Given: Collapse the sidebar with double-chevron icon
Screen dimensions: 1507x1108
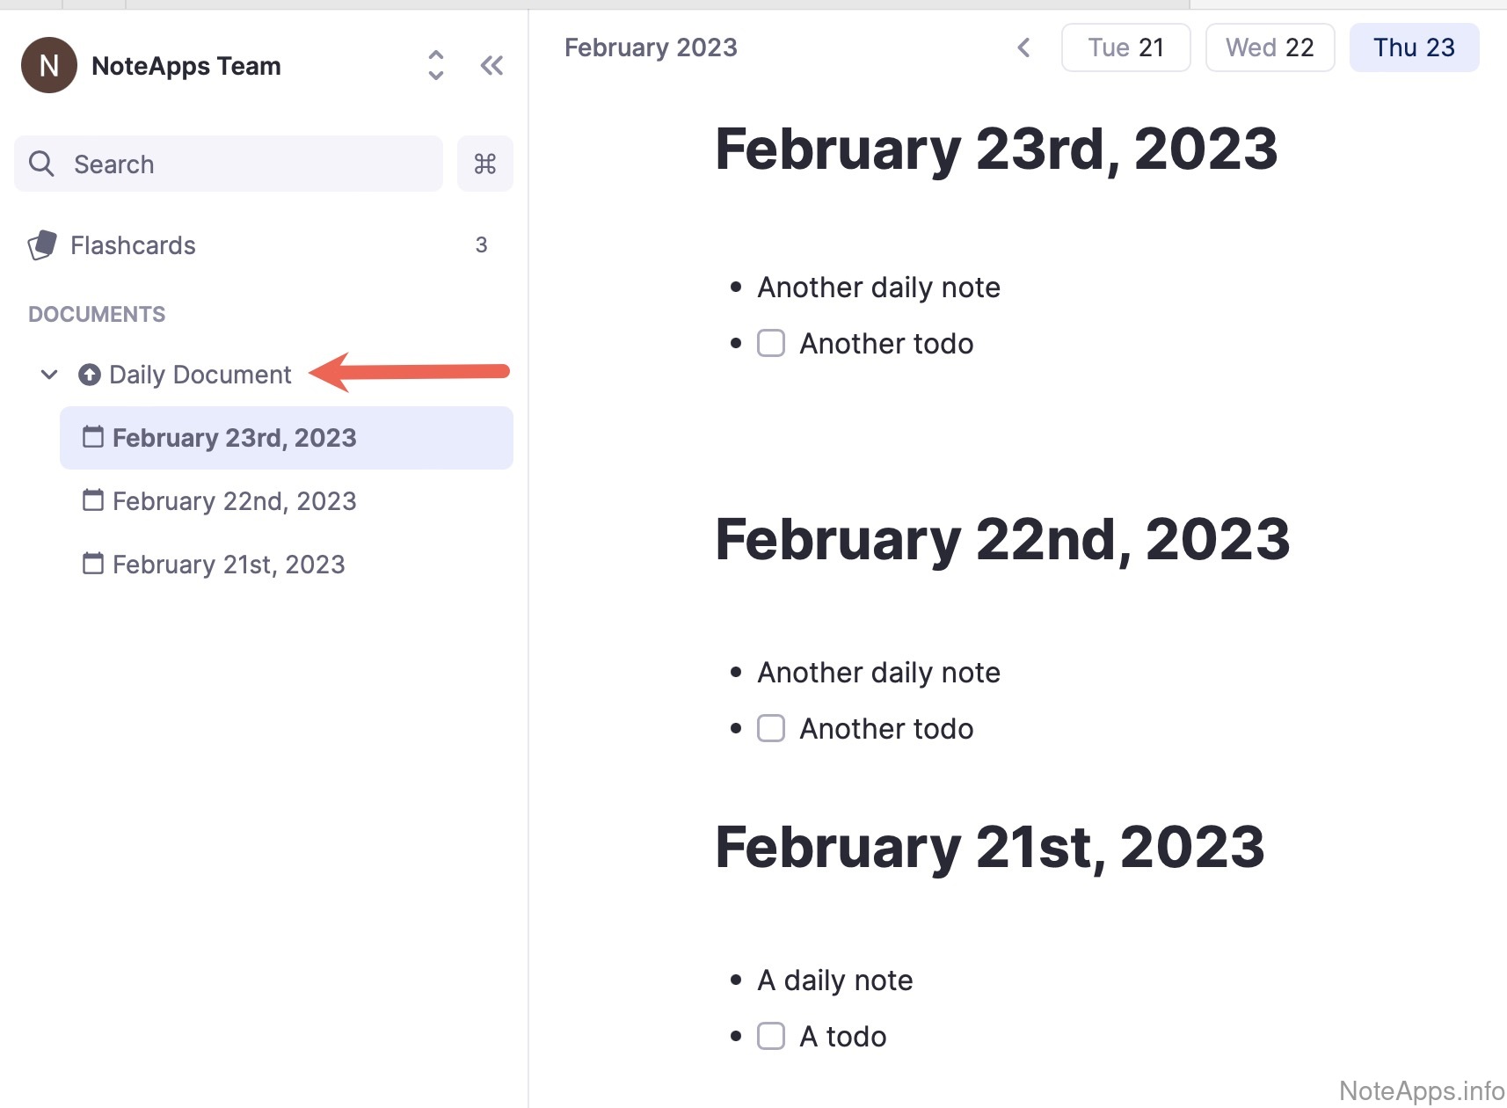Looking at the screenshot, I should tap(491, 65).
